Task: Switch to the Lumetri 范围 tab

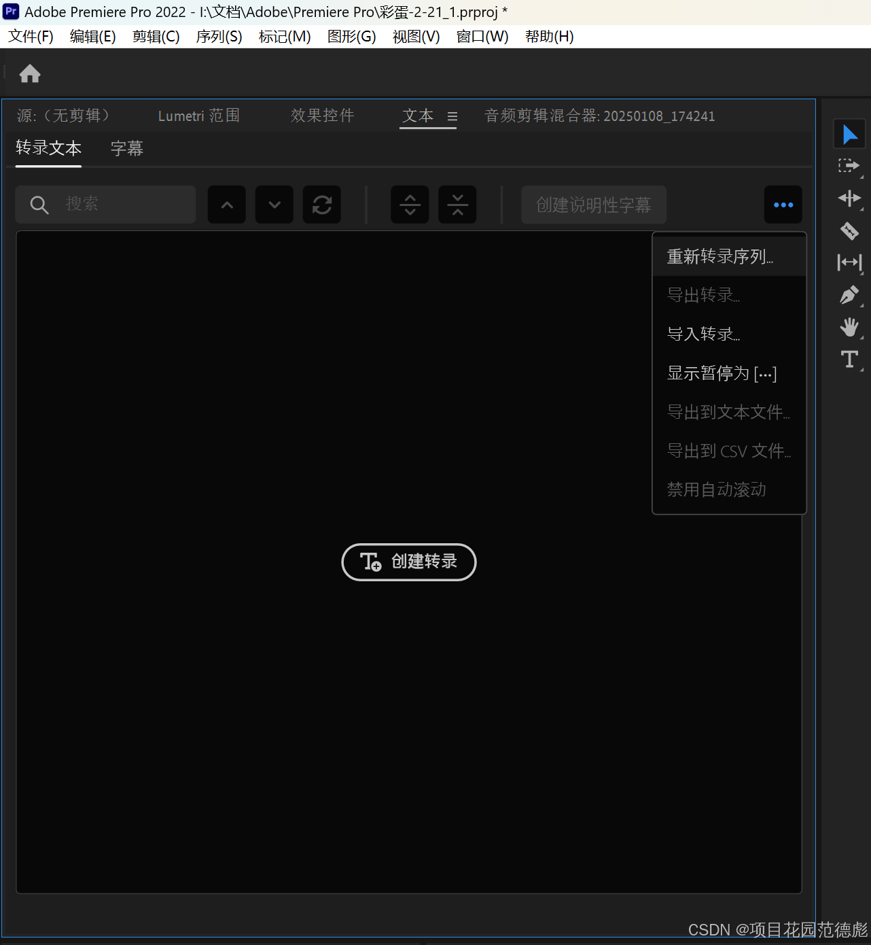Action: tap(199, 116)
